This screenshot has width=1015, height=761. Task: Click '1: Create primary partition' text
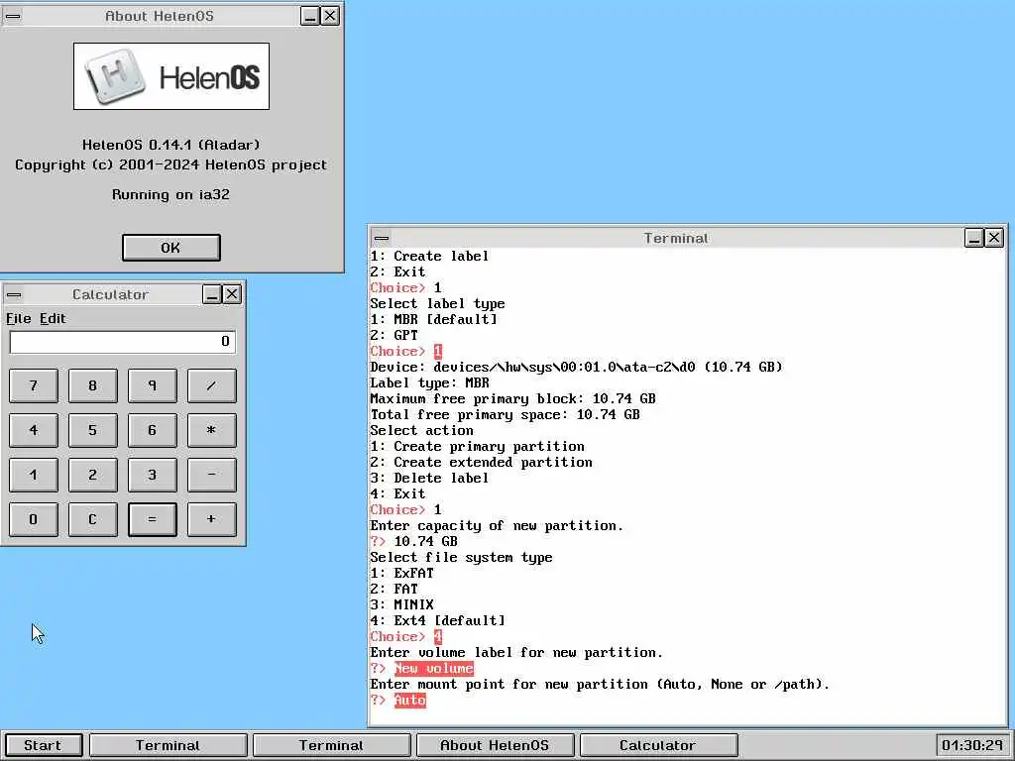point(477,447)
